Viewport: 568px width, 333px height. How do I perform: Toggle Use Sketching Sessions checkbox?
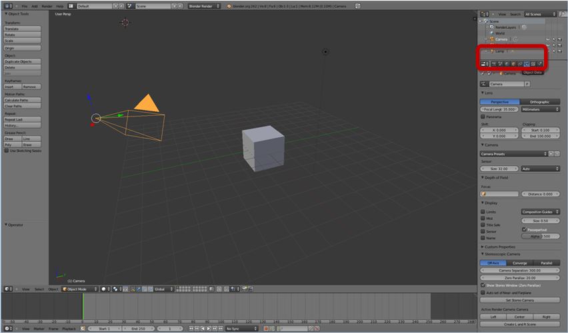tap(7, 151)
